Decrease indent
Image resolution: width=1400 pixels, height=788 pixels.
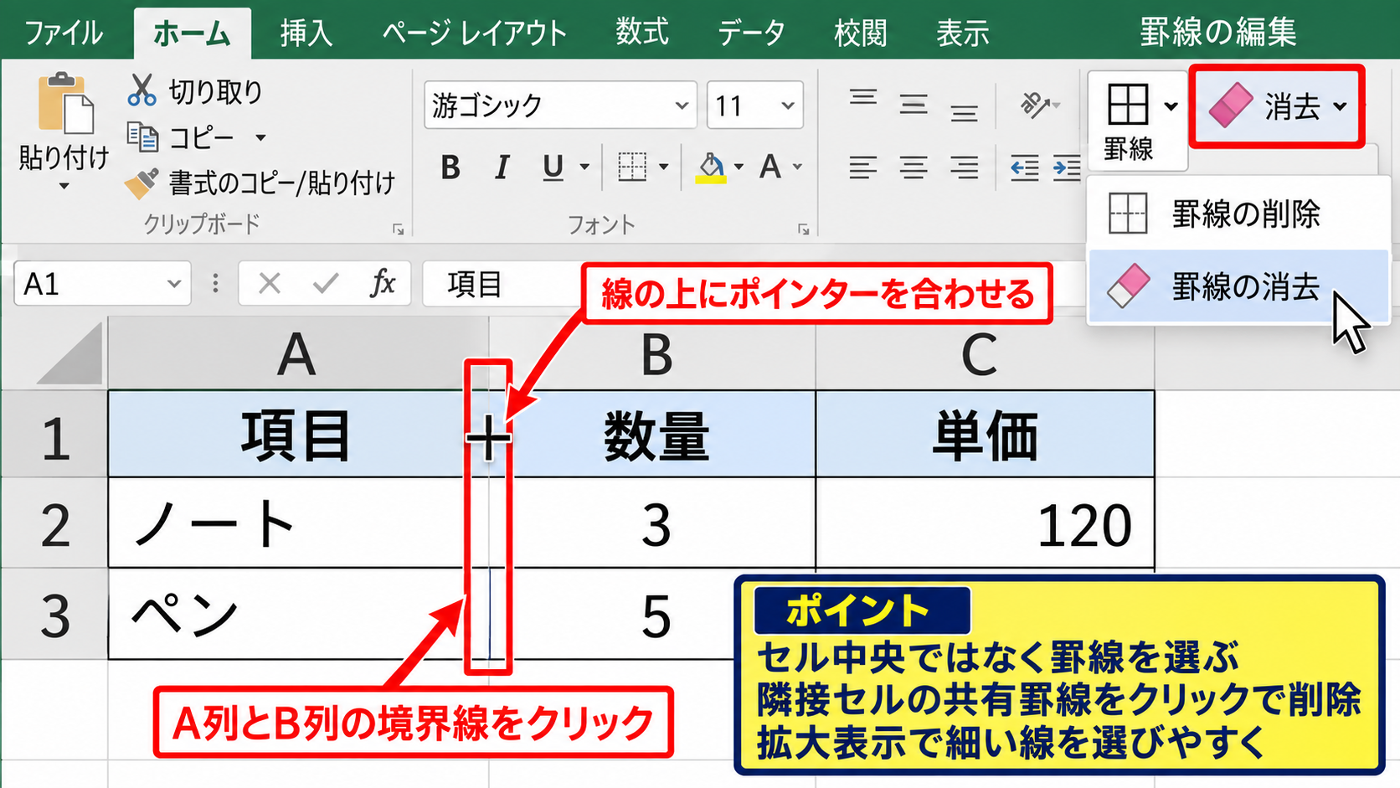click(1024, 168)
